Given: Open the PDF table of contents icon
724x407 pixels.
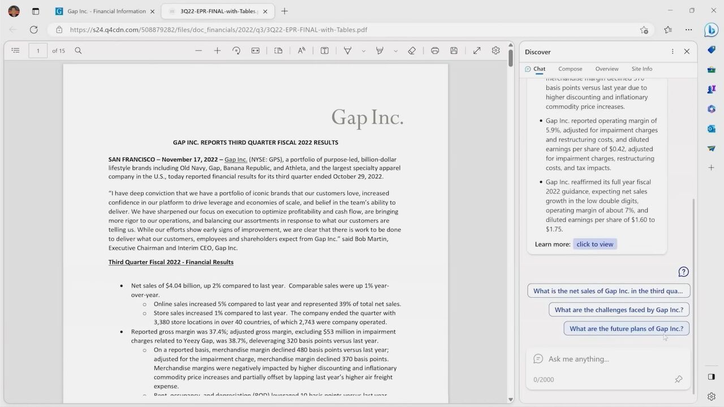Looking at the screenshot, I should pyautogui.click(x=15, y=50).
